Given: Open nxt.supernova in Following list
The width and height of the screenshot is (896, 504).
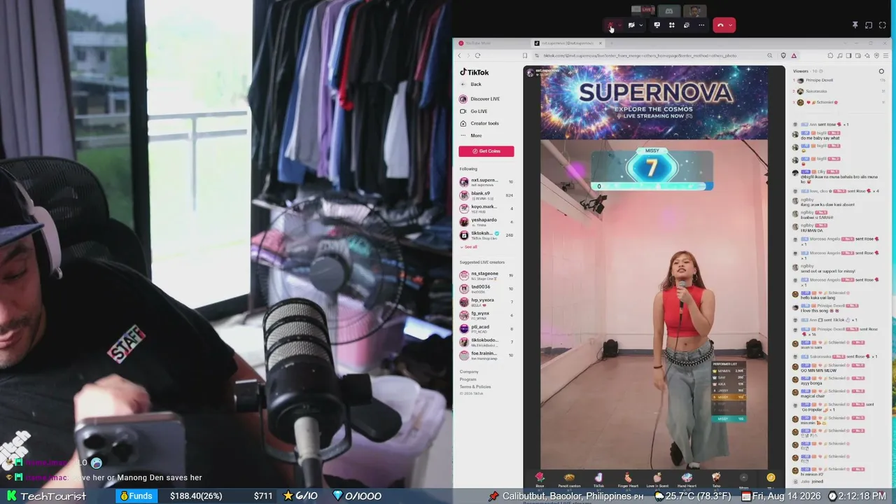Looking at the screenshot, I should (486, 182).
